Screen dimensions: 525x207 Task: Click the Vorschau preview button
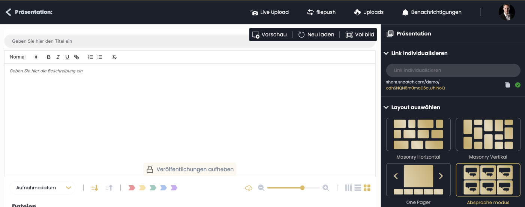(269, 34)
